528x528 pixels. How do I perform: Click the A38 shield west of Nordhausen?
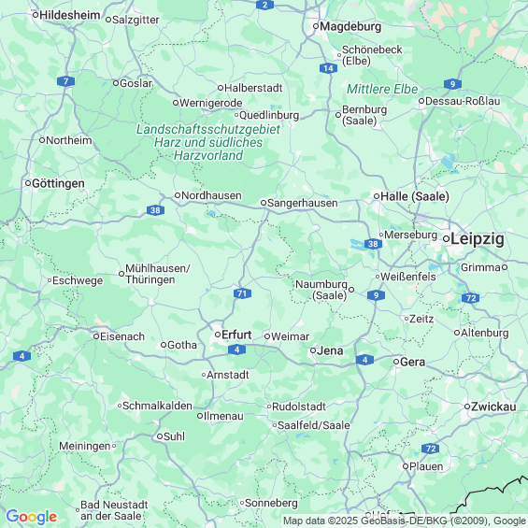tap(155, 210)
